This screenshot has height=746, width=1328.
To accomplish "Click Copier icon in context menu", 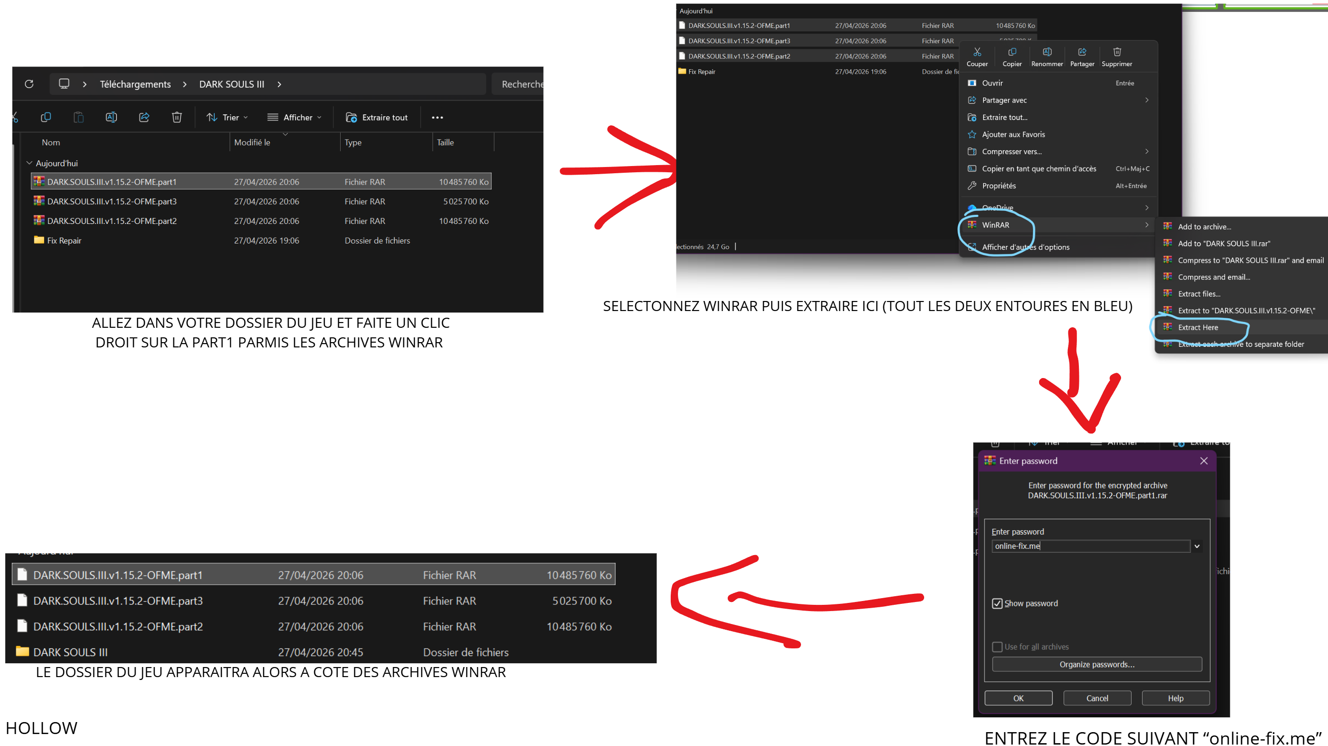I will pyautogui.click(x=1012, y=52).
